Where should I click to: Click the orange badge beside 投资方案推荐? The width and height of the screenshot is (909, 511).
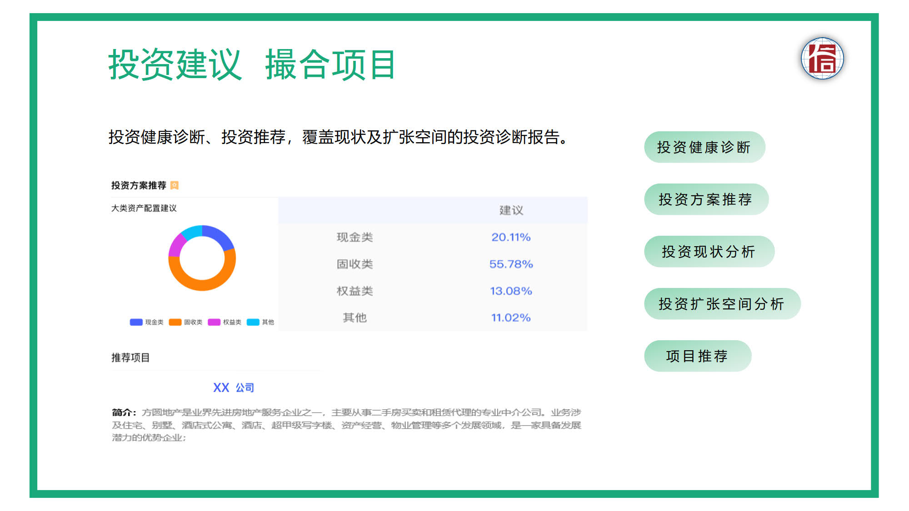(x=175, y=185)
